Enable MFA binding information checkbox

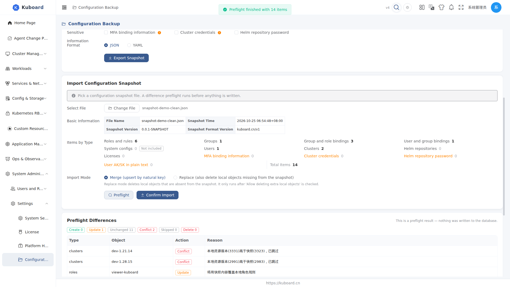click(106, 32)
